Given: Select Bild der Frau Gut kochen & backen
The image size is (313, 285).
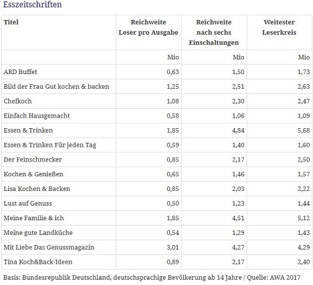Looking at the screenshot, I should click(56, 87).
